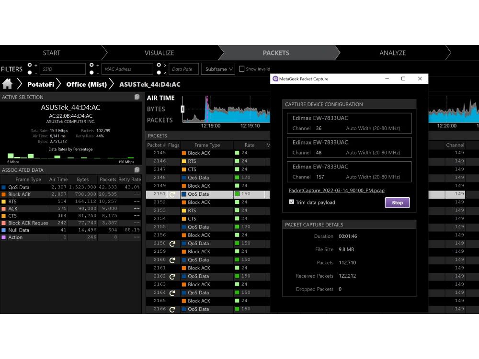
Task: Click MetaGeek Packet Capture app icon
Action: click(275, 79)
